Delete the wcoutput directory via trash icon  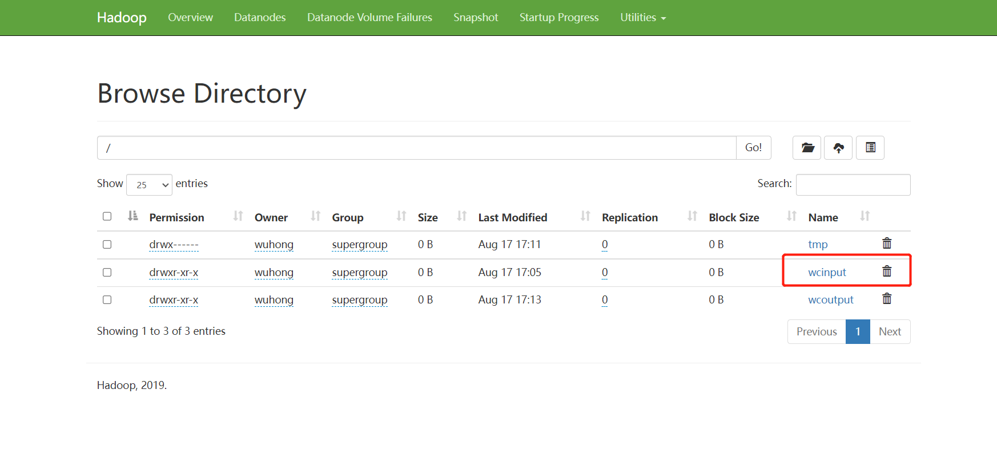click(887, 298)
